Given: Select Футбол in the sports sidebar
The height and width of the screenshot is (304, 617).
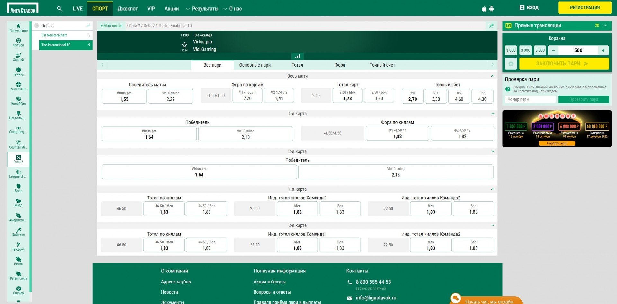Looking at the screenshot, I should 18,42.
